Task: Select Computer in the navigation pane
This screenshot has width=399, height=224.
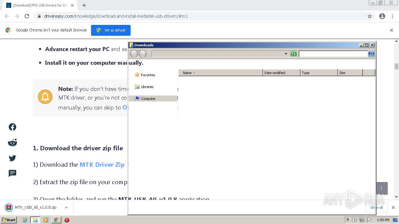Action: click(x=153, y=99)
